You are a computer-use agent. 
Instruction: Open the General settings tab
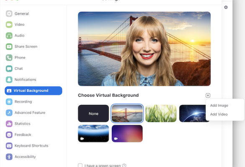(34, 13)
